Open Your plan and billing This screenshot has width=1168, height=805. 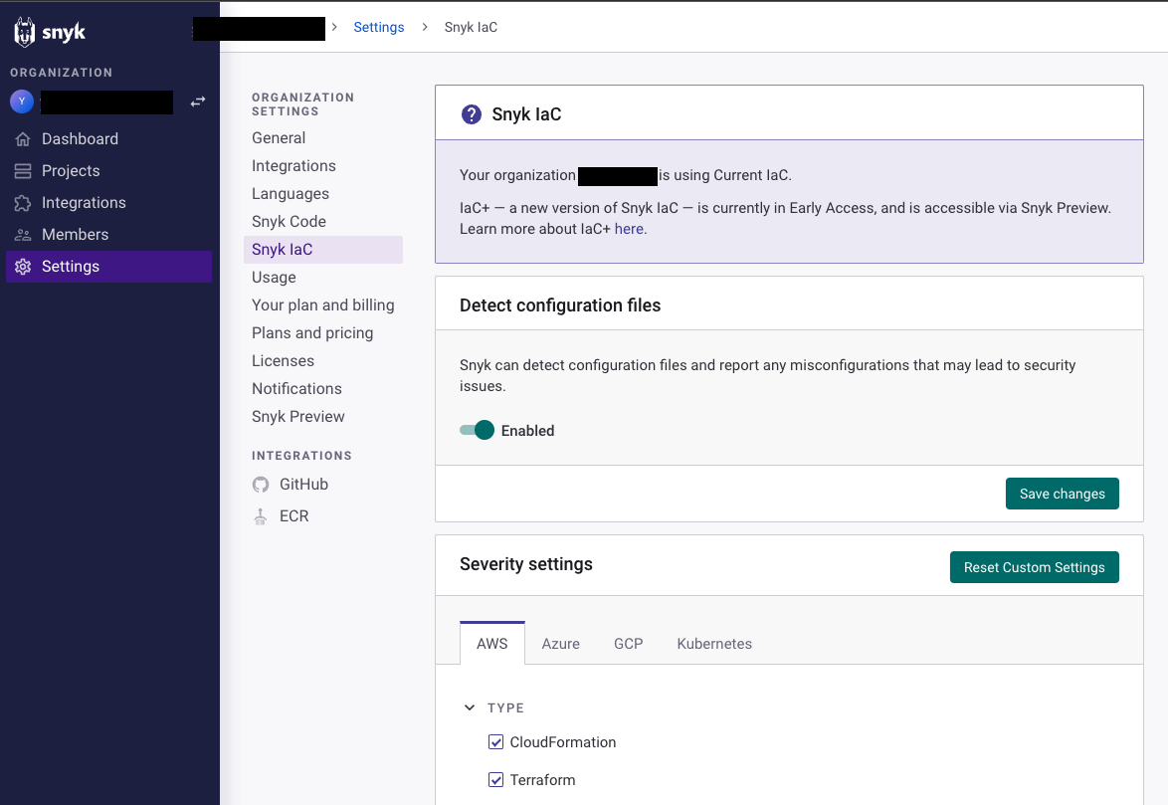[323, 305]
